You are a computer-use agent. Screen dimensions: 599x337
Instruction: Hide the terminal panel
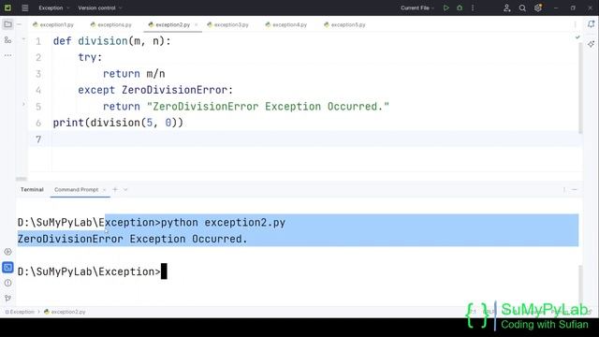click(x=575, y=189)
